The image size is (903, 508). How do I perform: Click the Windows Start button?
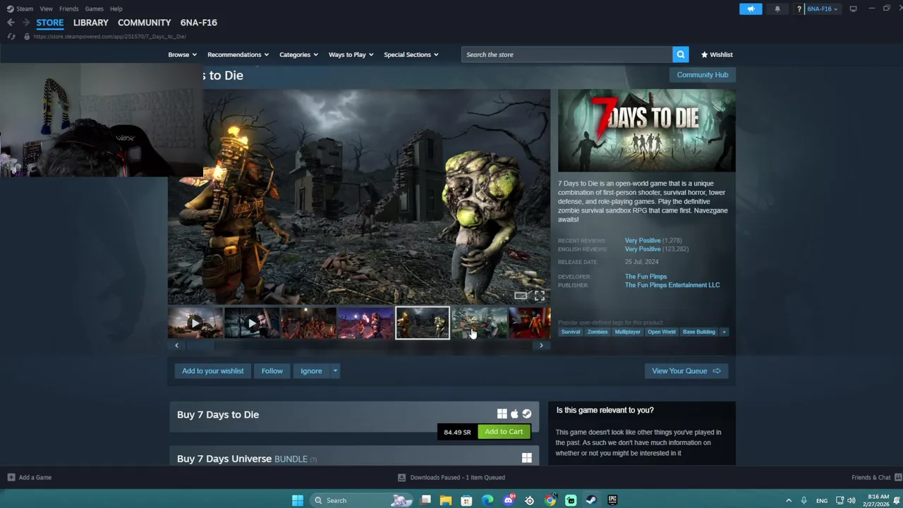coord(298,500)
